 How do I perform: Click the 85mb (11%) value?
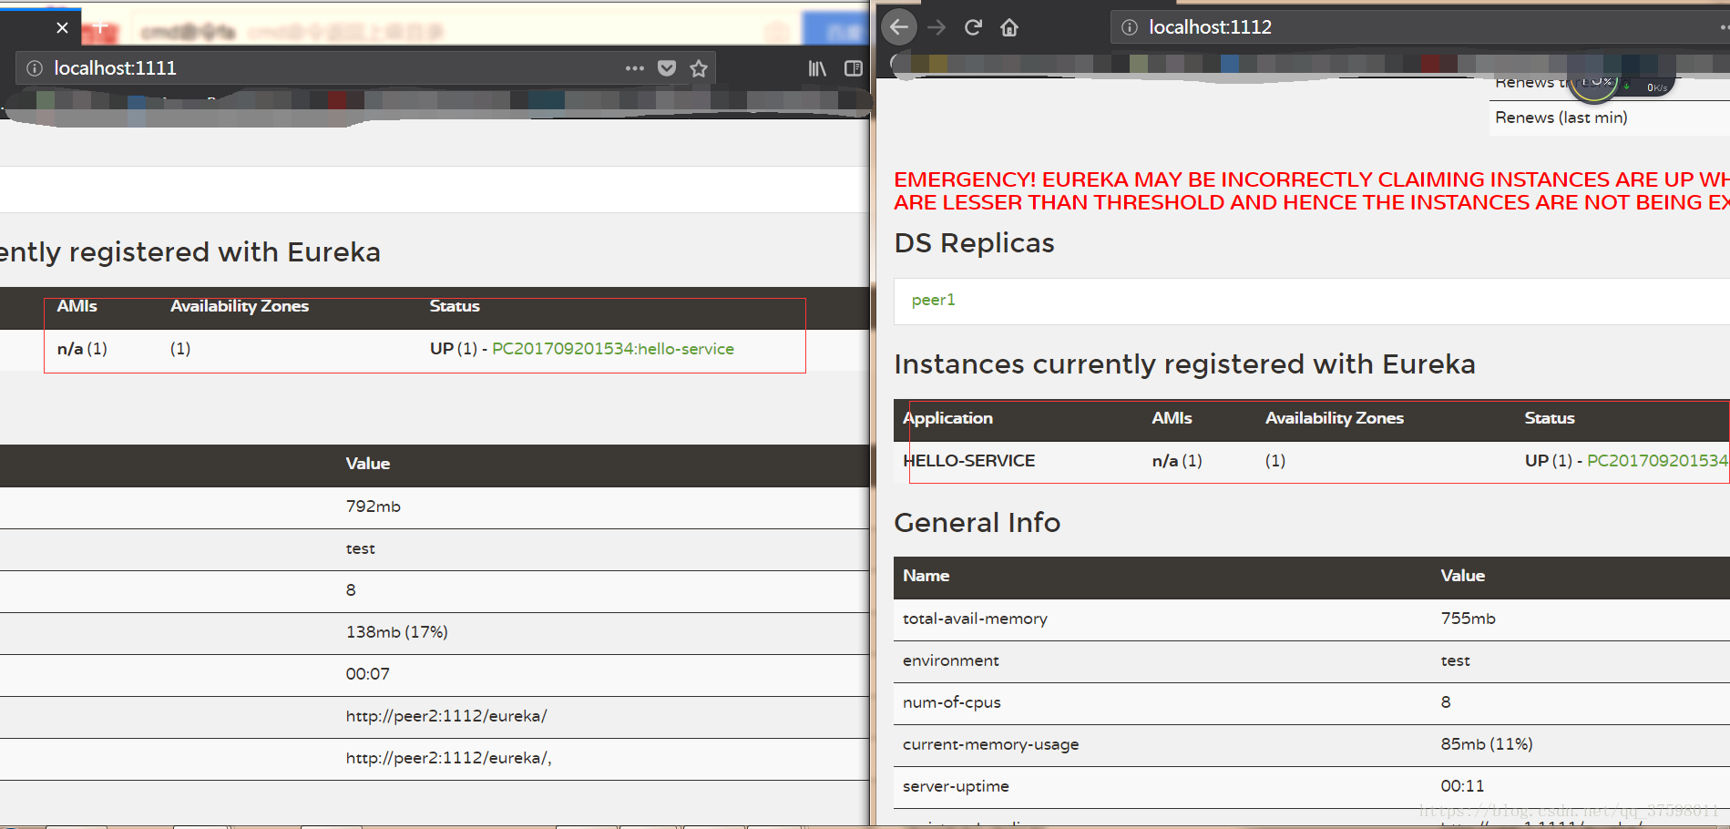click(x=1487, y=744)
